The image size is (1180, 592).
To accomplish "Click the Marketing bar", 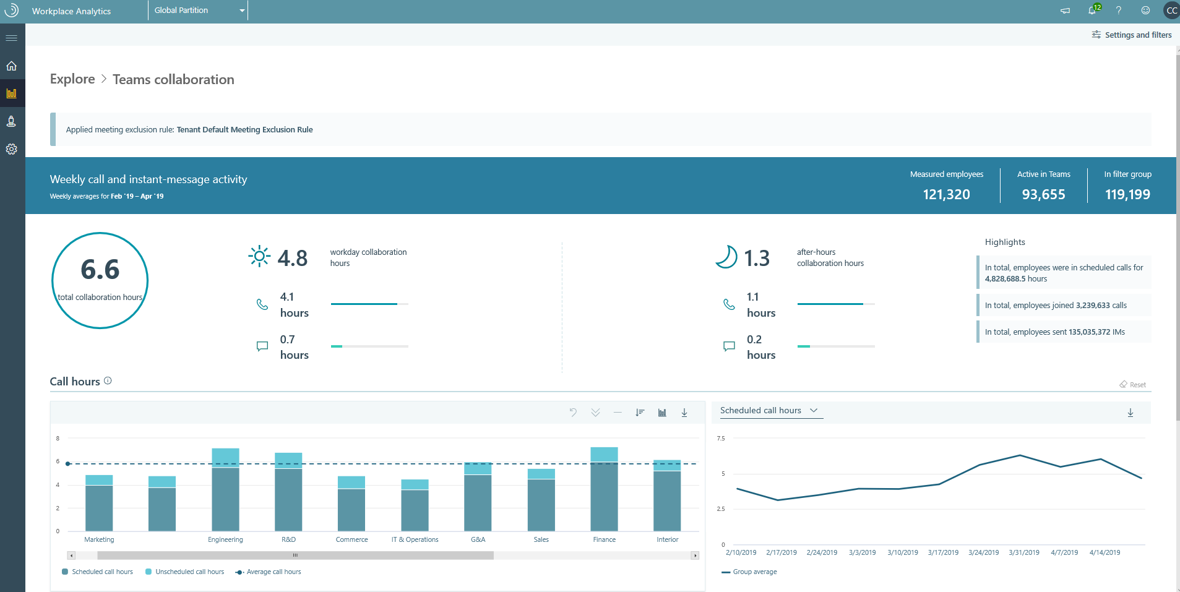I will [99, 503].
